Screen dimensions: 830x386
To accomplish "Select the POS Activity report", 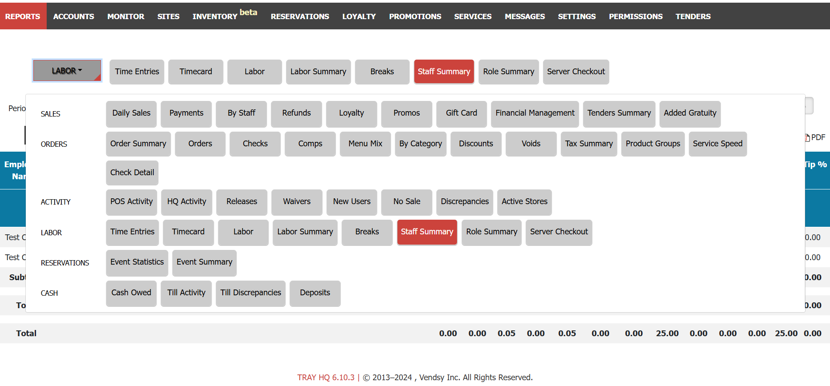I will pyautogui.click(x=132, y=202).
